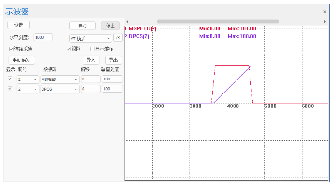The width and height of the screenshot is (333, 186).
Task: Click the 停止 stop button
Action: coord(110,26)
